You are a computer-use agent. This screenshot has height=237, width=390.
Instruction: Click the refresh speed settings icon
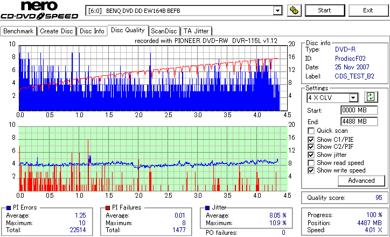tap(371, 97)
